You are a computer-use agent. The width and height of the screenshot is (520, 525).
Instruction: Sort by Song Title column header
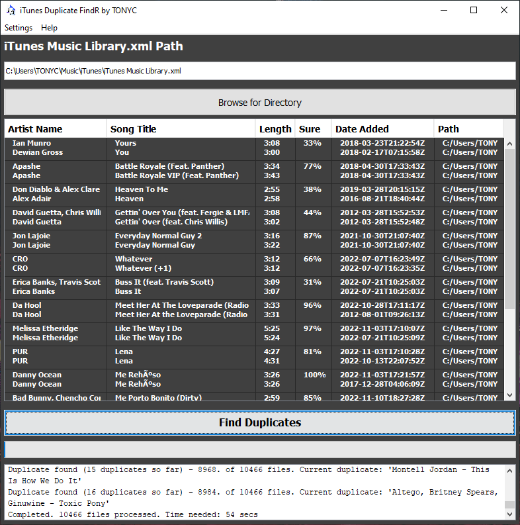coord(181,129)
